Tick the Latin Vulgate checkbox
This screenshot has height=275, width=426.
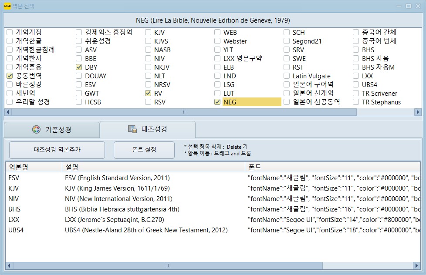287,76
